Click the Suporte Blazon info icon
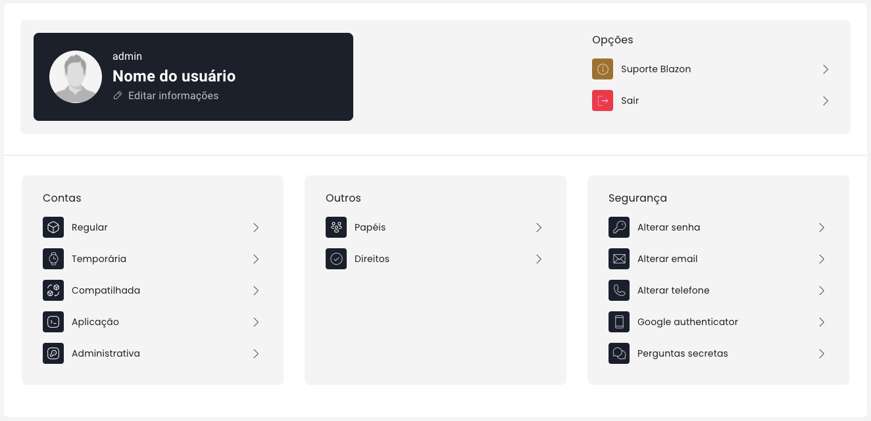The image size is (871, 421). pyautogui.click(x=603, y=69)
